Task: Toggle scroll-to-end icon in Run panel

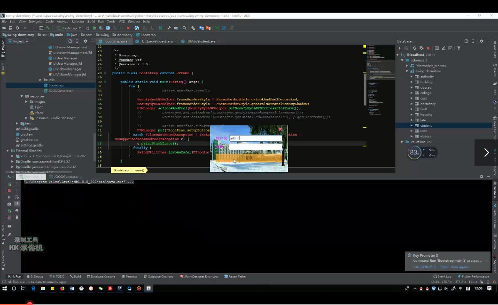Action: (x=17, y=204)
